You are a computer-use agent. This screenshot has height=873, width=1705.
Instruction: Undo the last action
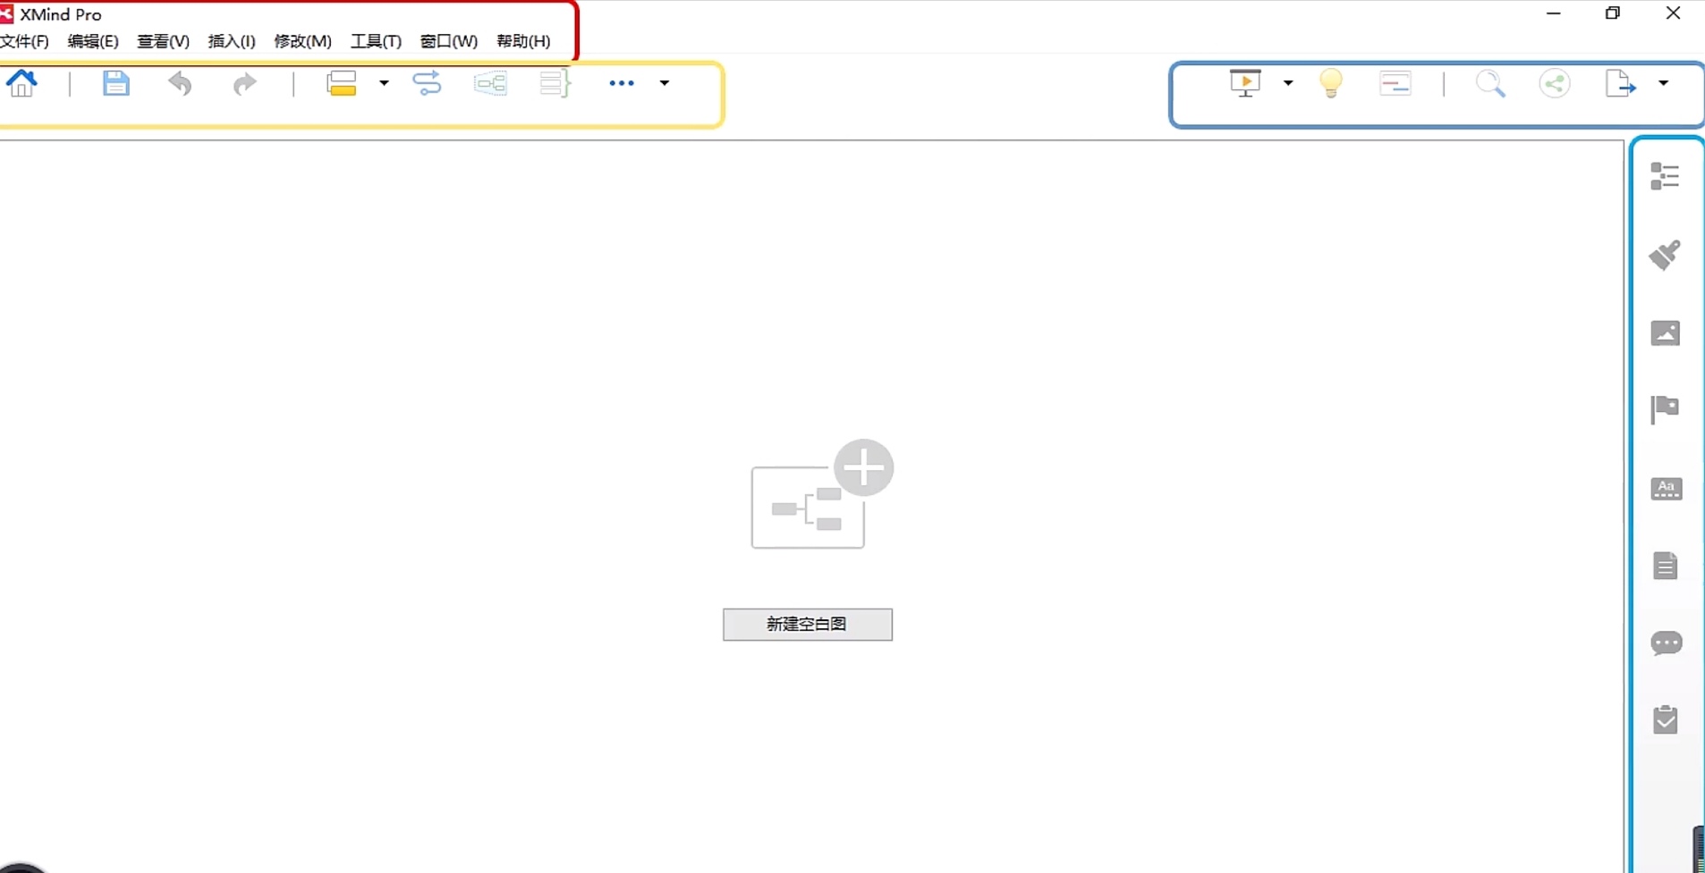pyautogui.click(x=180, y=83)
